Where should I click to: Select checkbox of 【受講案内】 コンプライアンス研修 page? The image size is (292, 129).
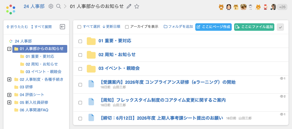[80, 85]
